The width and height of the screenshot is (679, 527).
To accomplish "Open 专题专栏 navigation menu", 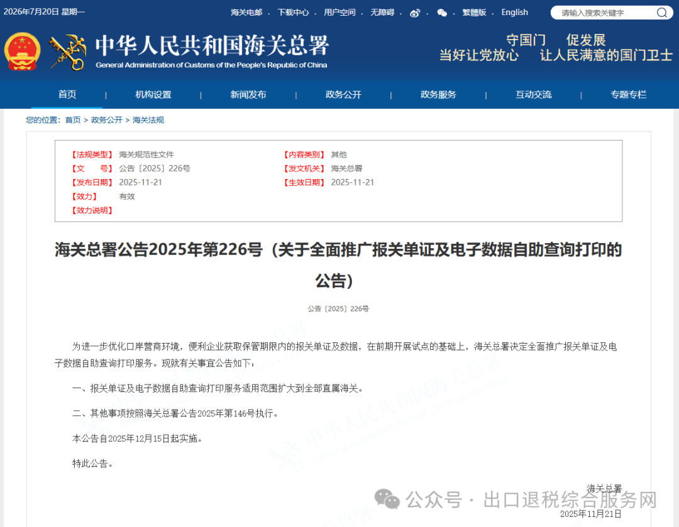I will [x=628, y=94].
